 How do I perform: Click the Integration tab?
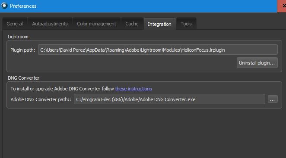tap(159, 24)
